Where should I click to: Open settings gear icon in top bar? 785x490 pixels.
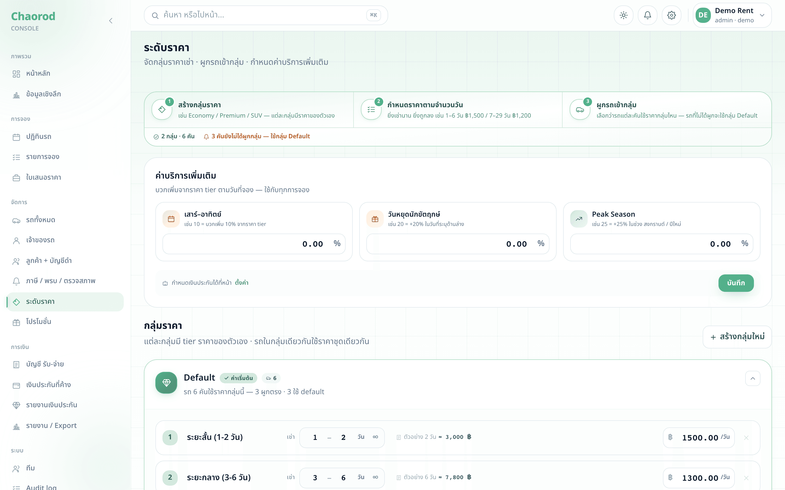671,15
